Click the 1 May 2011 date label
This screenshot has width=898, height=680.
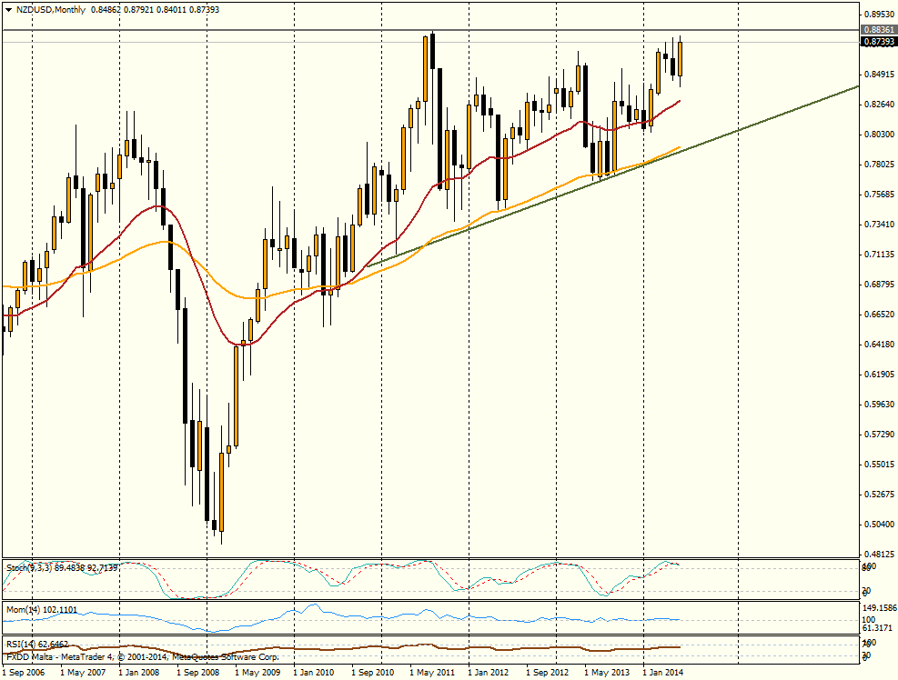(431, 673)
